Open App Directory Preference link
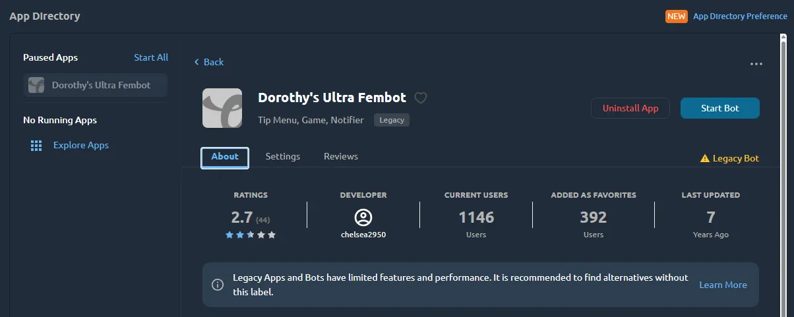Screen dimensions: 794x317 pyautogui.click(x=740, y=16)
